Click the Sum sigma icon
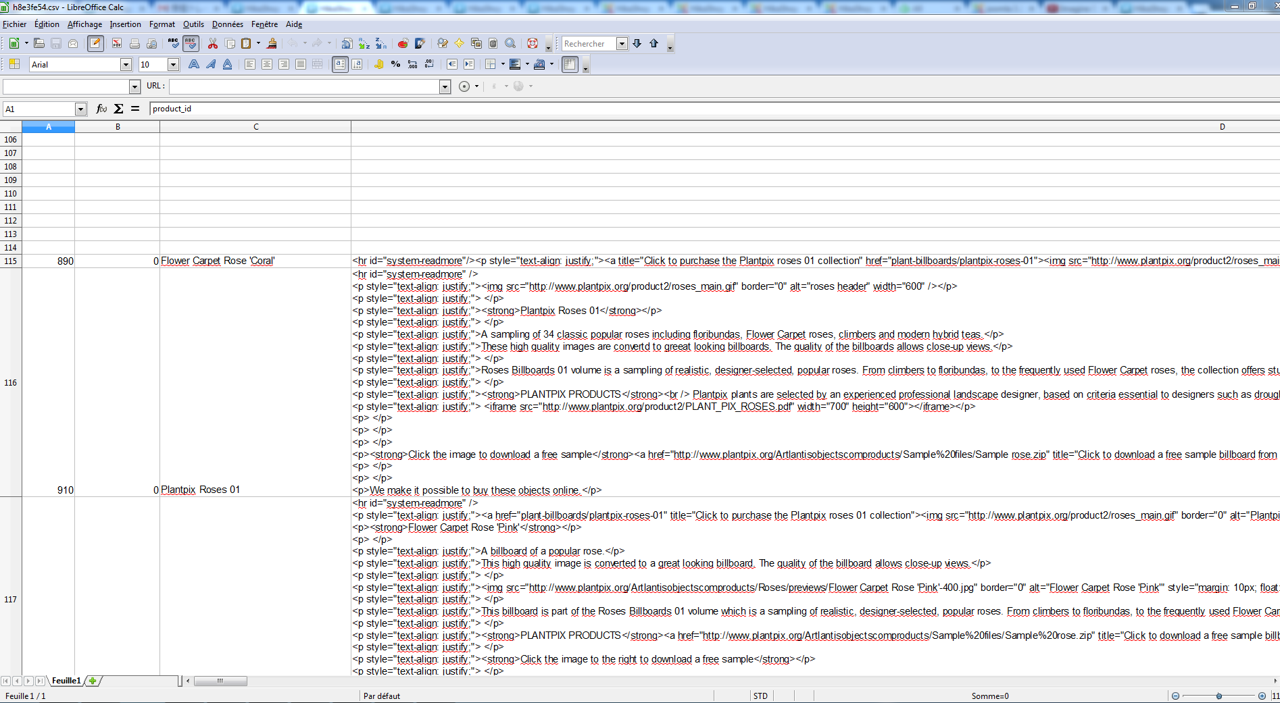The image size is (1280, 703). tap(118, 109)
